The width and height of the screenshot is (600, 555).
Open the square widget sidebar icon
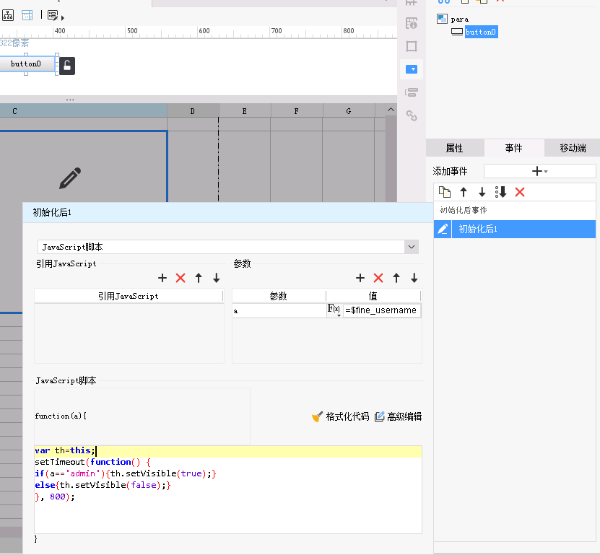click(x=412, y=46)
